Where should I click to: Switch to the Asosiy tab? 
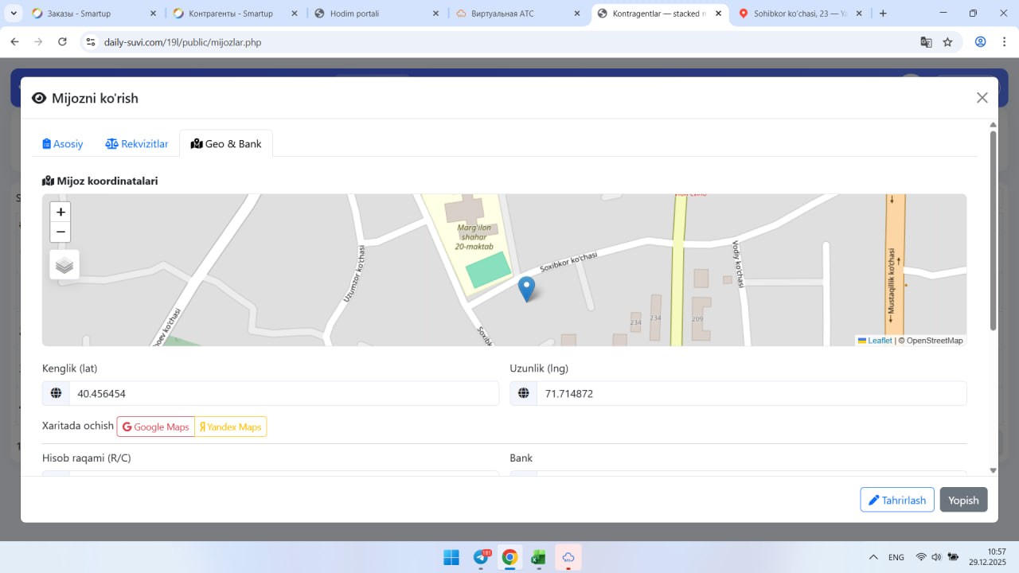63,144
